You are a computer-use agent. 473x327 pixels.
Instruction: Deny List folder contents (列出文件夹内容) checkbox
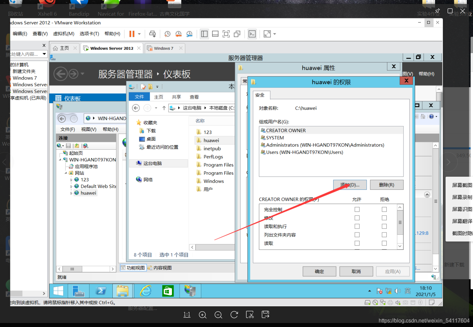pos(384,235)
